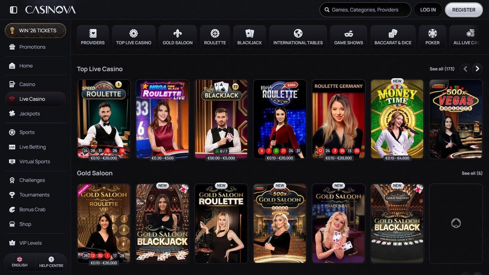Screen dimensions: 489x275
Task: Select the Roulette category tab
Action: click(215, 37)
